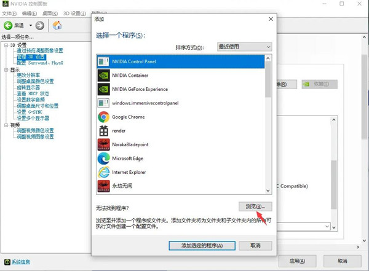Click 应用(A) in main window
The width and height of the screenshot is (369, 271).
297,261
